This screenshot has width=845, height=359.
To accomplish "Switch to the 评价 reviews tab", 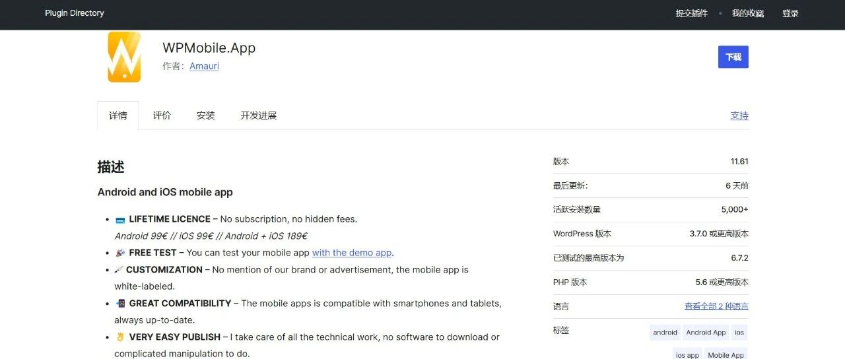I will (x=162, y=115).
